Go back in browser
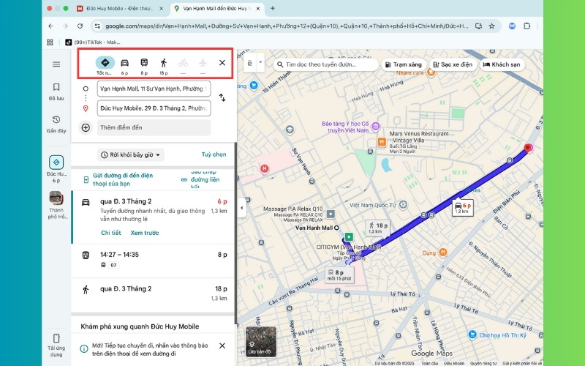The image size is (585, 366). tap(51, 26)
